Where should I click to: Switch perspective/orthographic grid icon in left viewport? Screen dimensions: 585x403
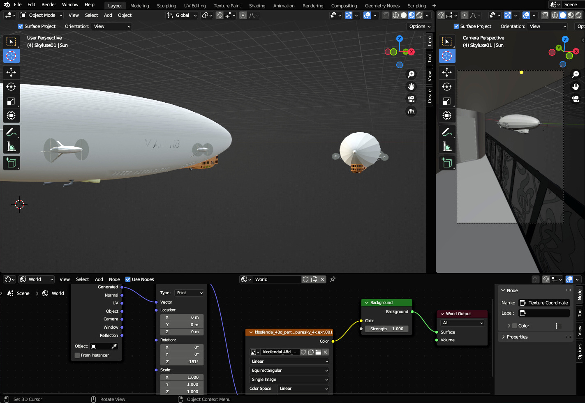[x=411, y=111]
